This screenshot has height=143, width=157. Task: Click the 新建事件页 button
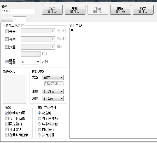[52, 10]
